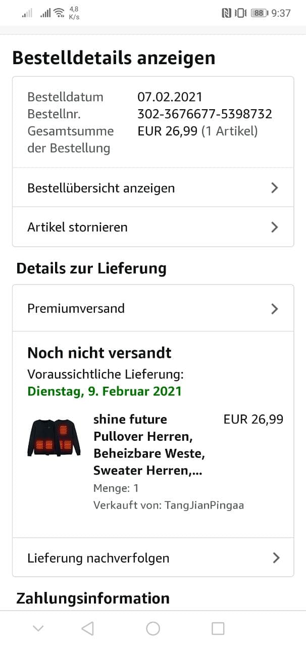The height and width of the screenshot is (647, 306).
Task: Tap the vibration mode status icon
Action: point(241,13)
